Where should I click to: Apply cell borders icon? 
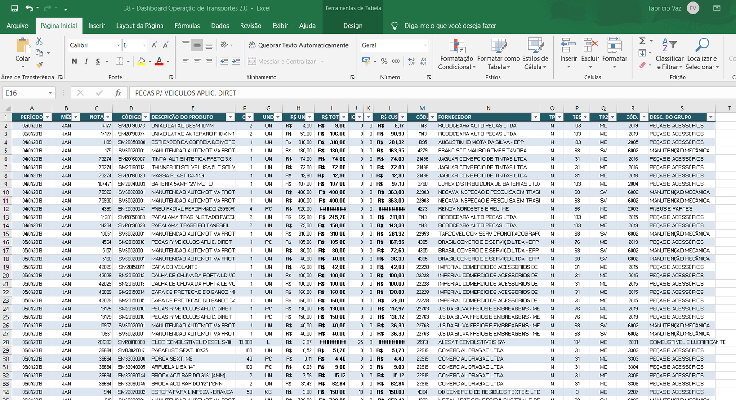click(x=120, y=61)
